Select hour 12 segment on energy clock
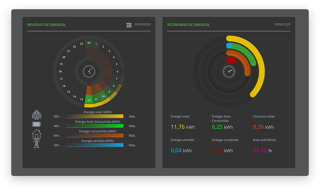Viewport: 320px width, 195px height. [x=89, y=100]
